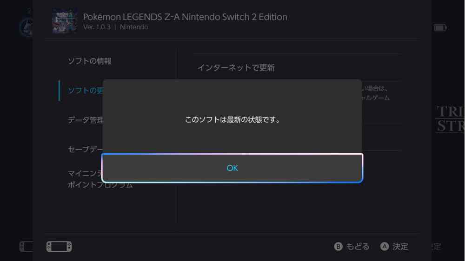Choose the インターネットで更新 option
465x261 pixels.
tap(236, 68)
